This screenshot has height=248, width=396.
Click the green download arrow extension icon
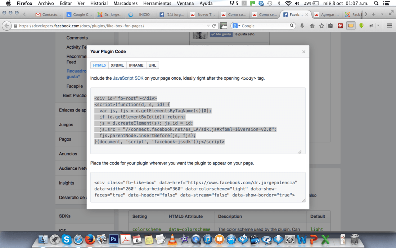361,26
